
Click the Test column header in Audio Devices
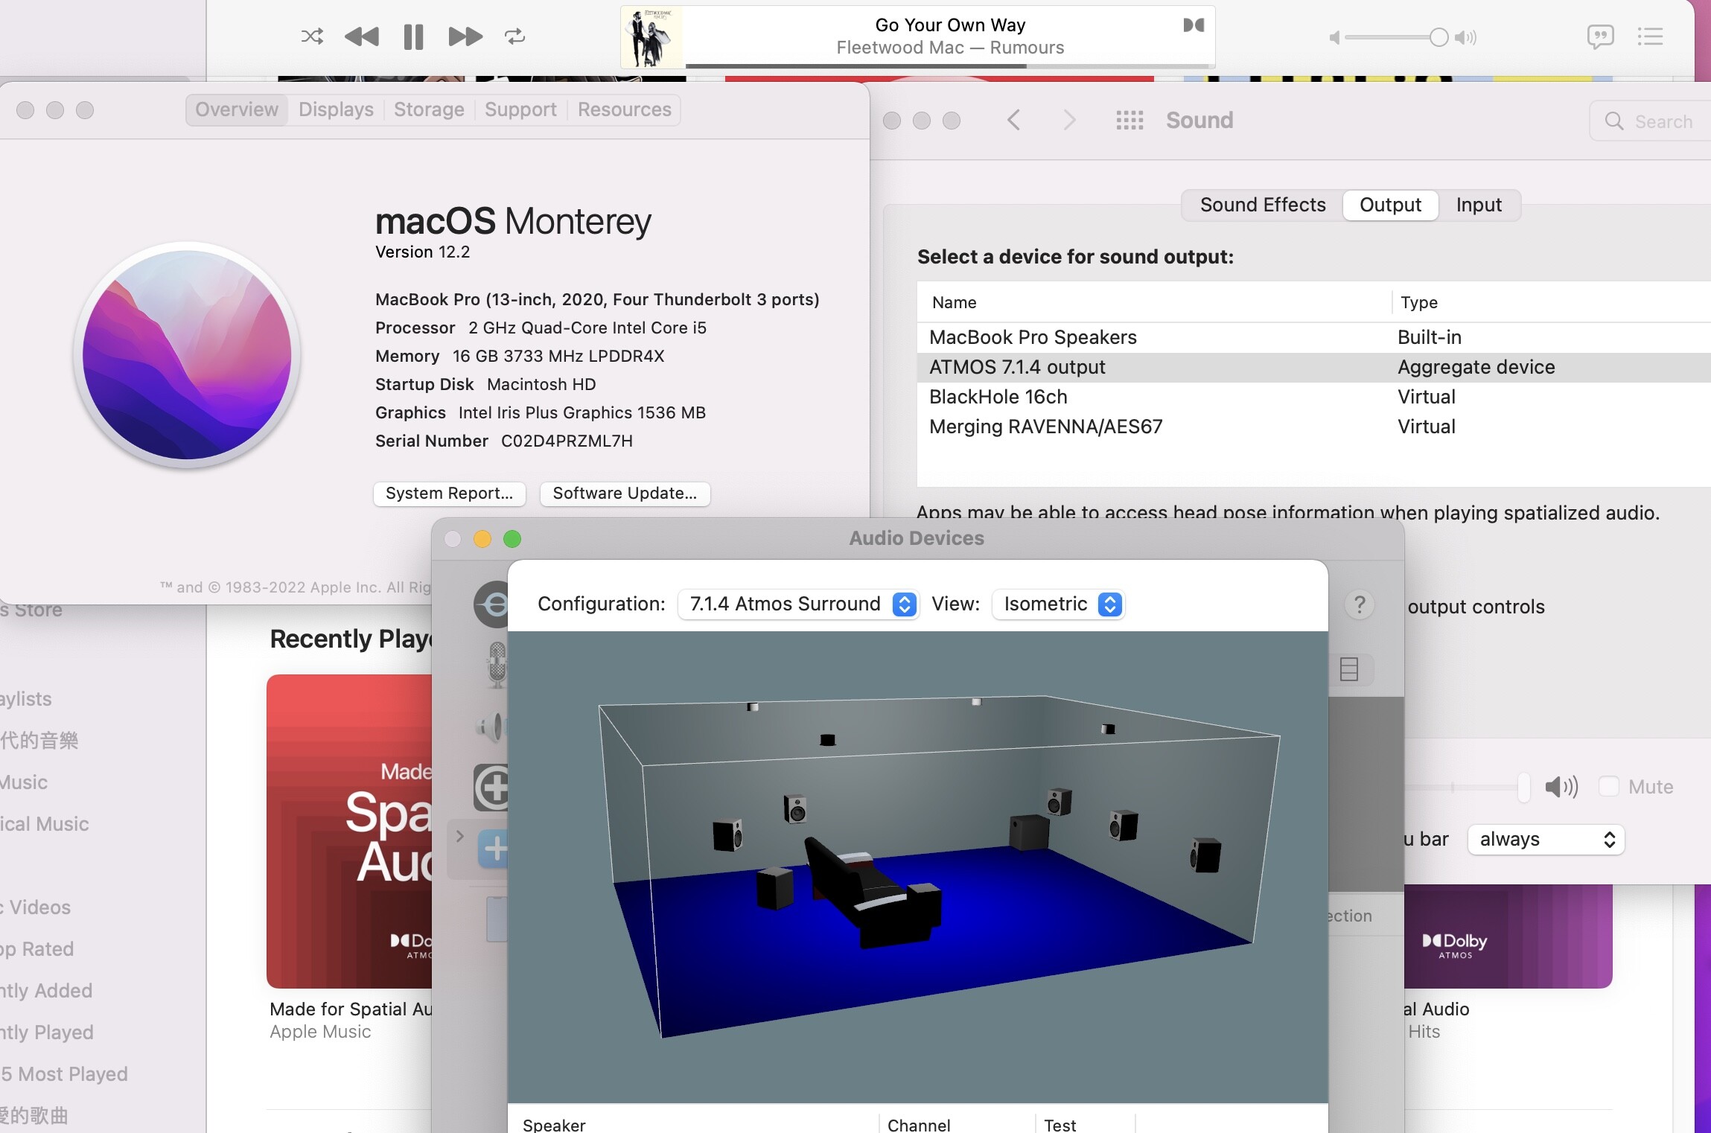(1060, 1125)
